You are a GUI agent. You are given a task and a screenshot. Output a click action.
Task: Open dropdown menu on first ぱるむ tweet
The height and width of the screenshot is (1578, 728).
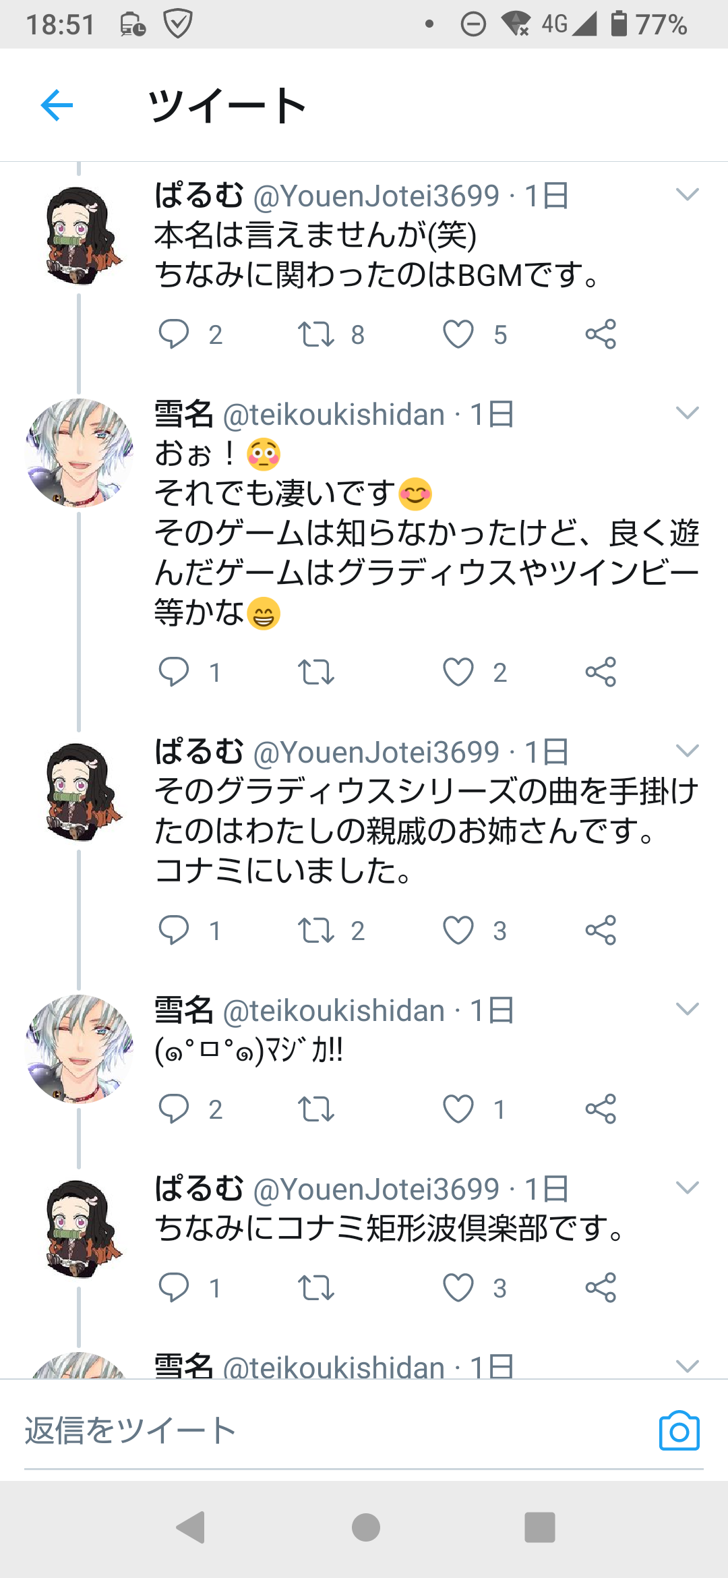pyautogui.click(x=687, y=195)
